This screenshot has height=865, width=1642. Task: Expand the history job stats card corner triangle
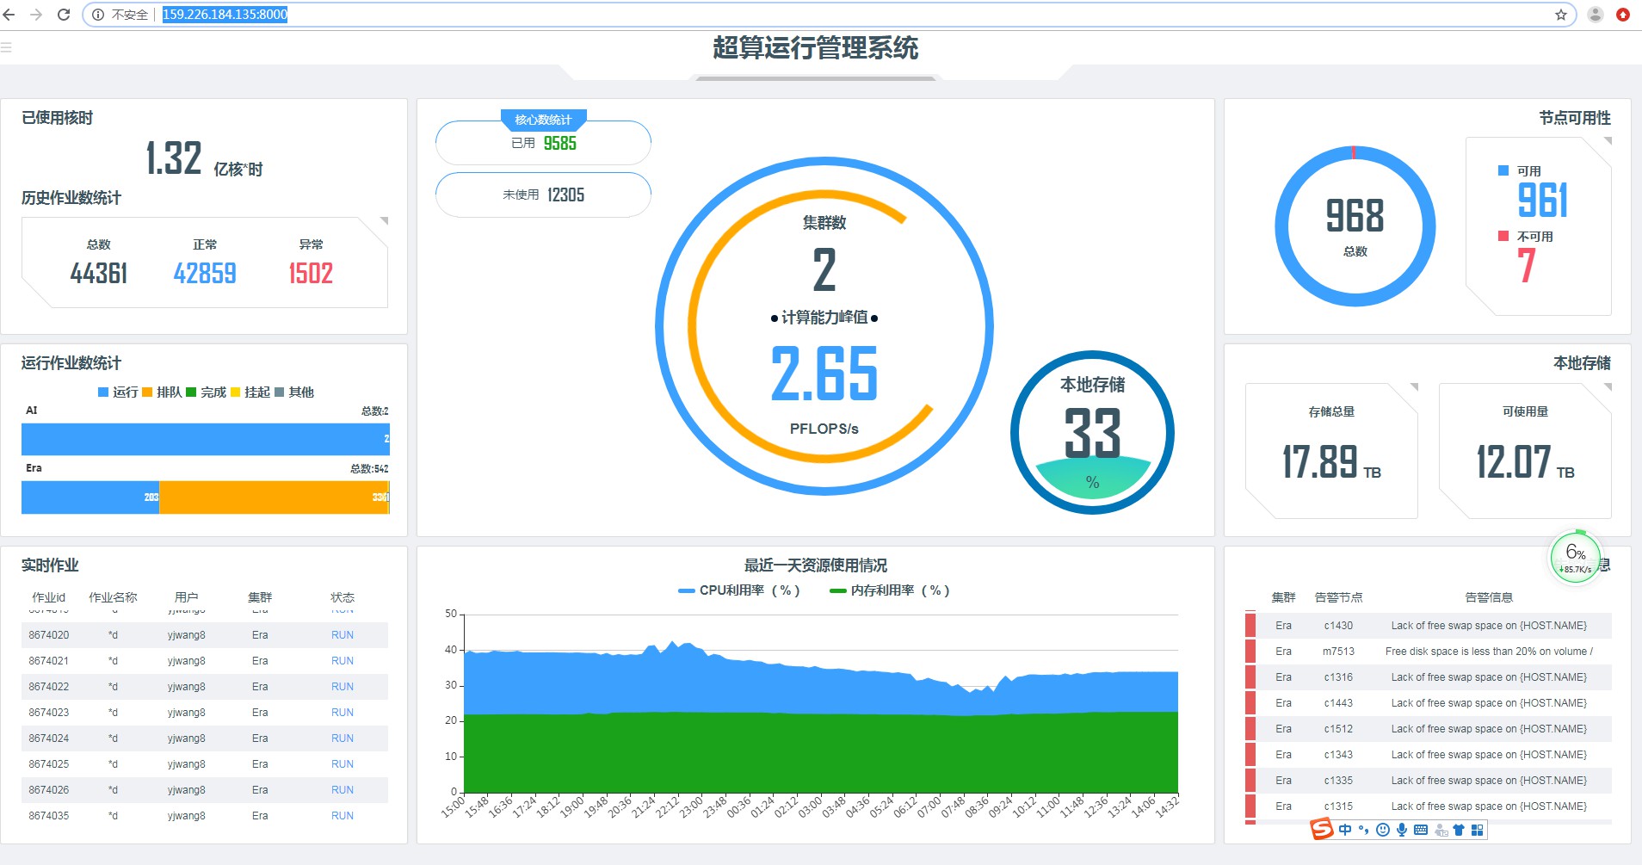pos(384,221)
